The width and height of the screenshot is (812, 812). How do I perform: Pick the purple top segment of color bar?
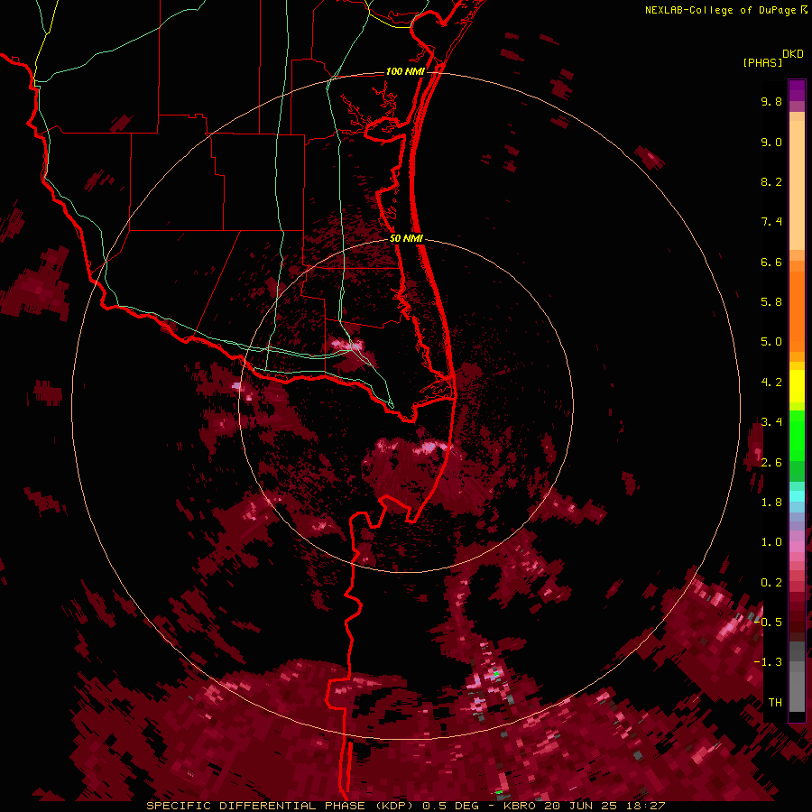[x=797, y=90]
